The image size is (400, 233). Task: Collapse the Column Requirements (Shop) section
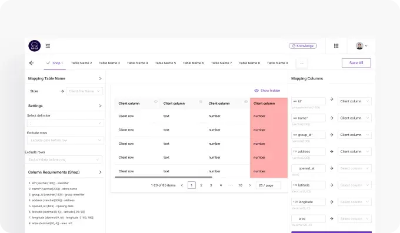pos(100,172)
